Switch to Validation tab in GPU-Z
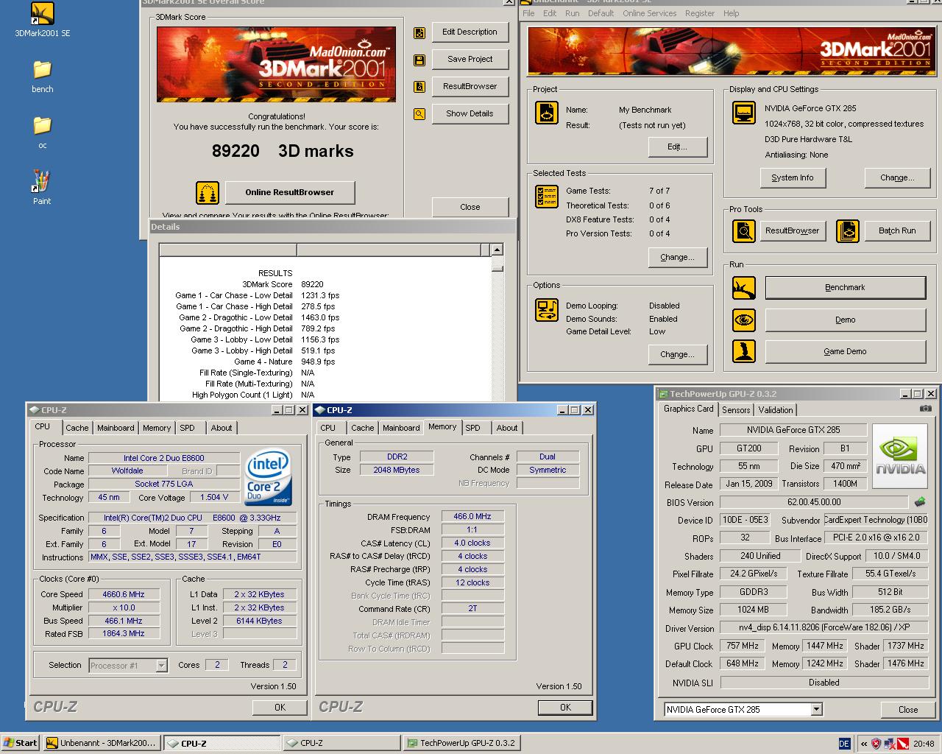The width and height of the screenshot is (942, 754). point(776,410)
